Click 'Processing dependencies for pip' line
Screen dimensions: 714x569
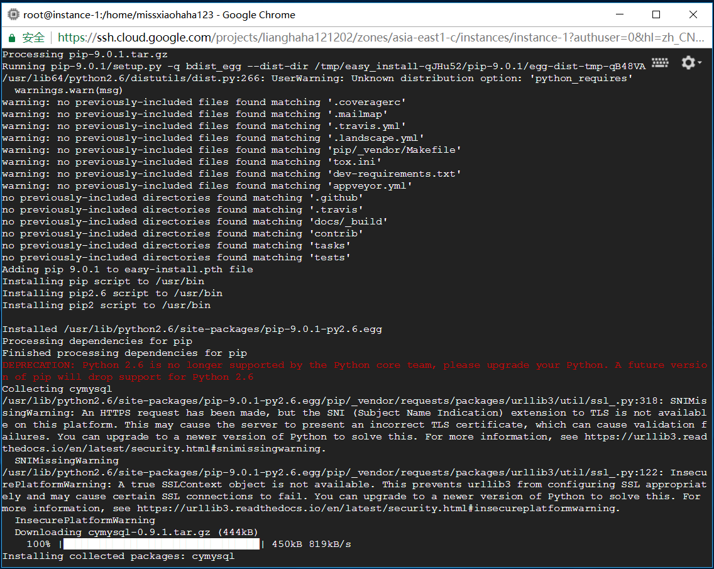[97, 341]
